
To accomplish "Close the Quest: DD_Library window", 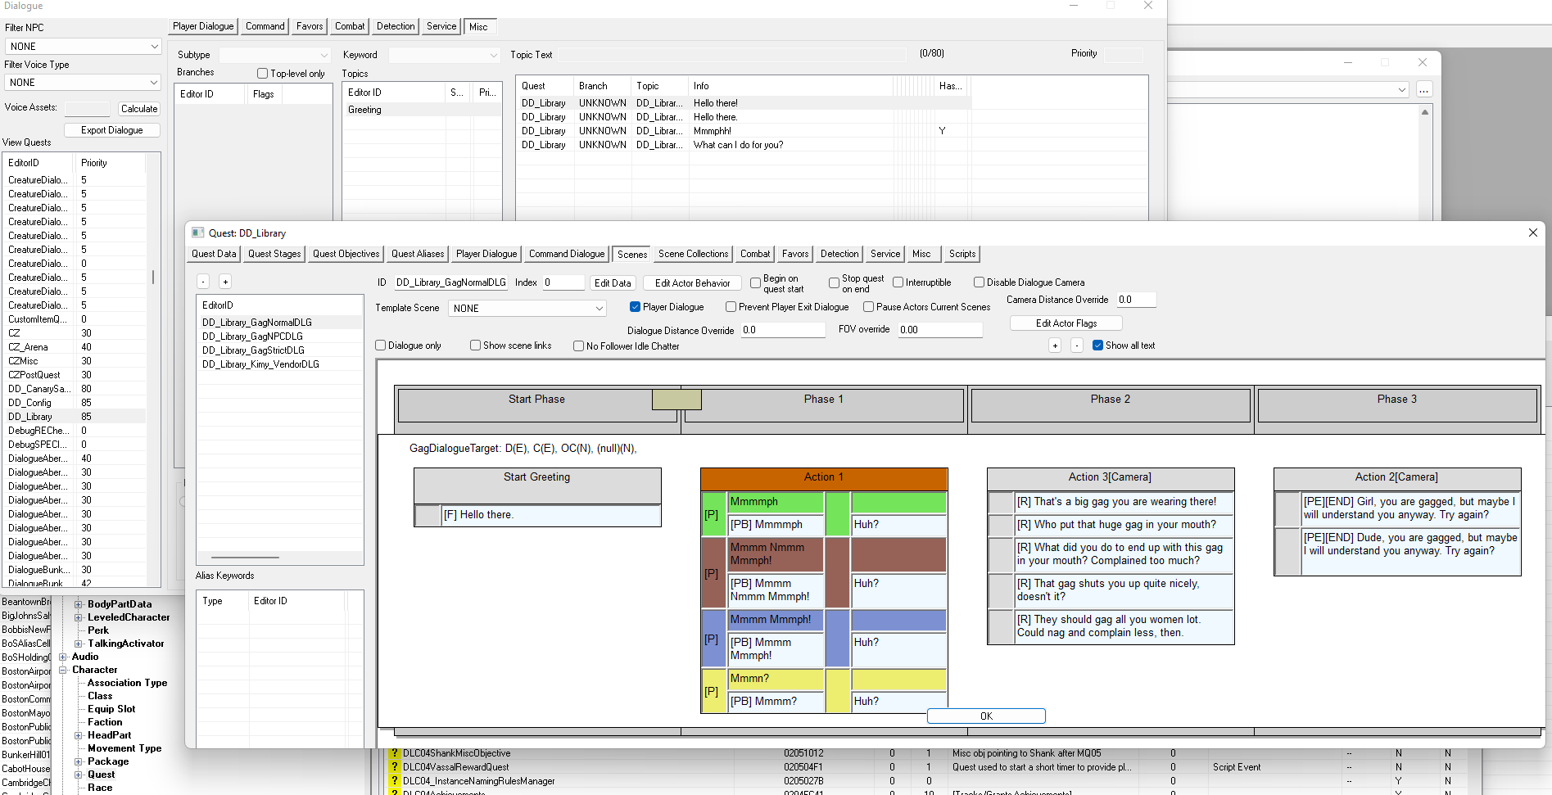I will pos(1533,233).
